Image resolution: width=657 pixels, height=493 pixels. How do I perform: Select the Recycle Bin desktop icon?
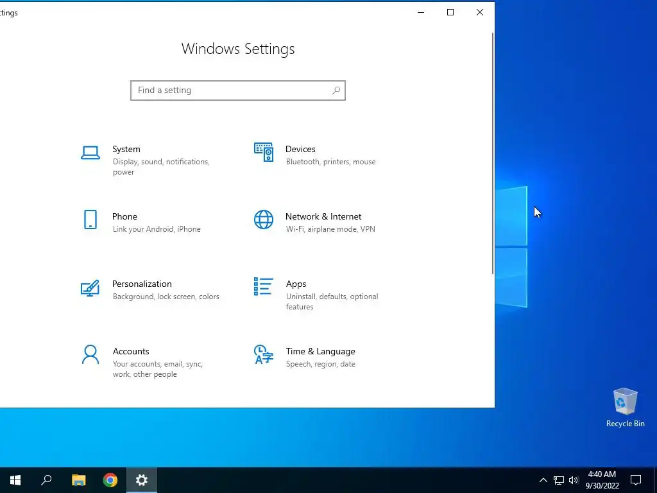[625, 408]
